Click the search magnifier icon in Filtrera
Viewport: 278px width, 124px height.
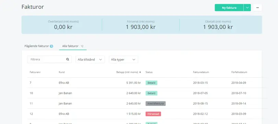68,59
